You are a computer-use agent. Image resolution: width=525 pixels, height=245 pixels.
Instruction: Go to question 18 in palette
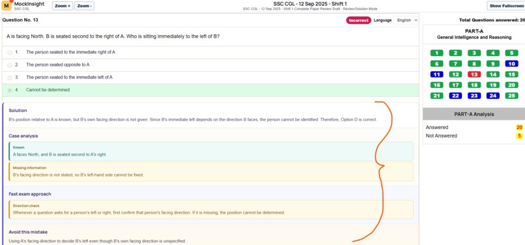coord(474,85)
